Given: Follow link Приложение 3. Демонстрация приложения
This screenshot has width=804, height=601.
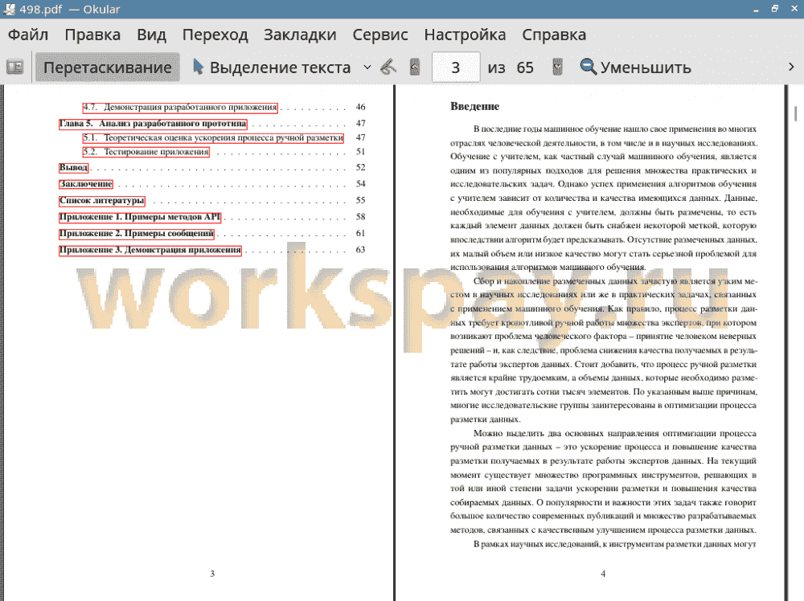Looking at the screenshot, I should click(x=150, y=250).
